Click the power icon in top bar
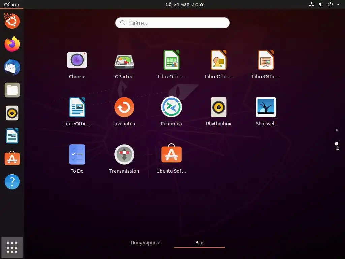This screenshot has height=259, width=345. 330,4
